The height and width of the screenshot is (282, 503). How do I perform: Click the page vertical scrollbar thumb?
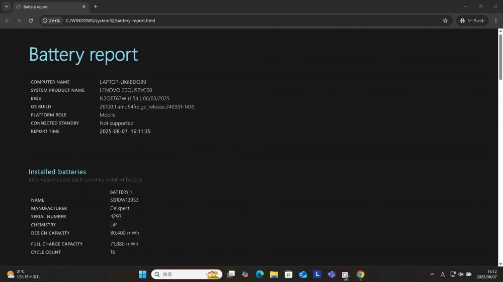tap(500, 56)
